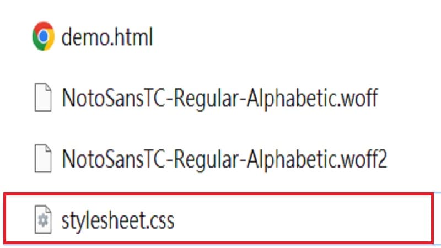Click the gear file icon beside stylesheet.css
441x248 pixels.
(42, 220)
